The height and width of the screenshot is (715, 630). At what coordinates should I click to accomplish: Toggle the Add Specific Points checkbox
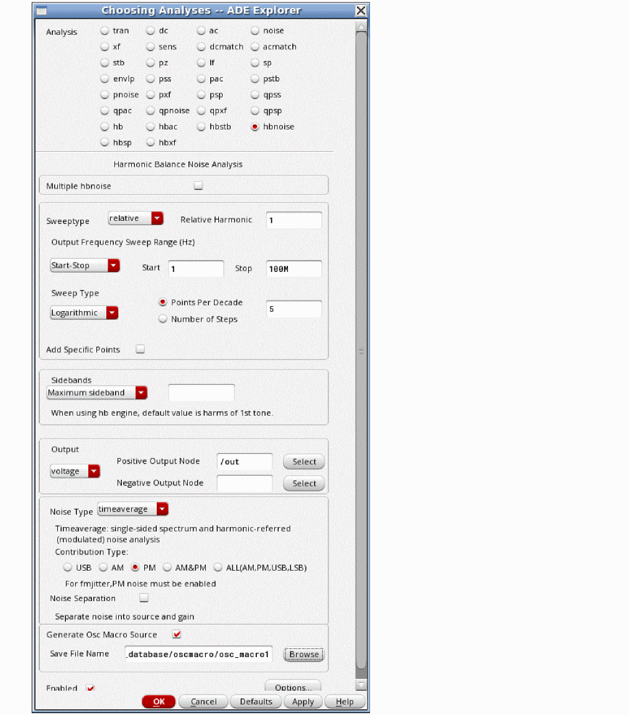(140, 349)
